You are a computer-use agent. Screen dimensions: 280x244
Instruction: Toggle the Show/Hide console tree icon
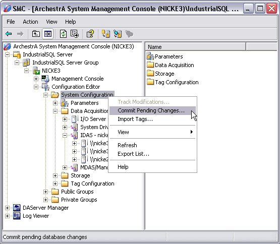pos(48,34)
